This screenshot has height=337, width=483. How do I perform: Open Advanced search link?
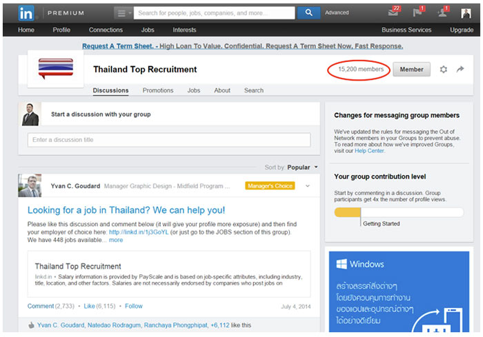337,12
